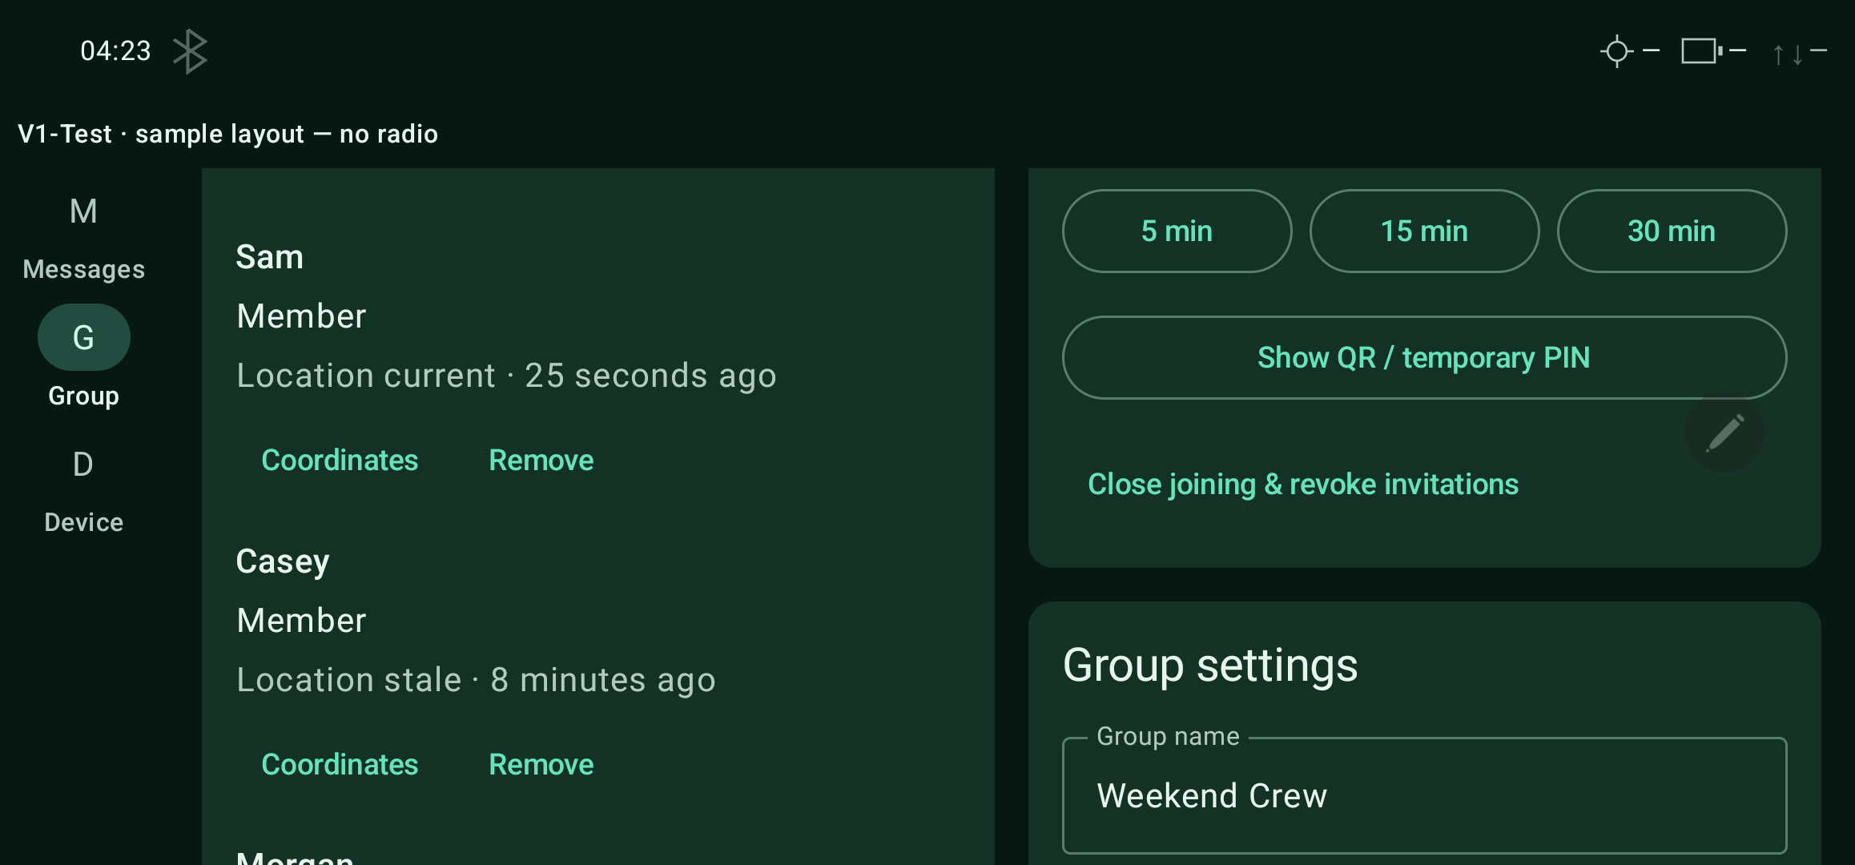1855x865 pixels.
Task: Open Device via the D icon
Action: (x=83, y=465)
